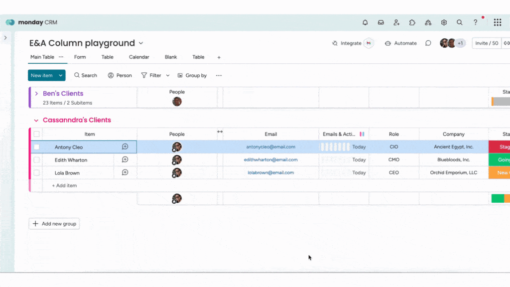
Task: Open the search magnifier in the top bar
Action: click(x=459, y=22)
